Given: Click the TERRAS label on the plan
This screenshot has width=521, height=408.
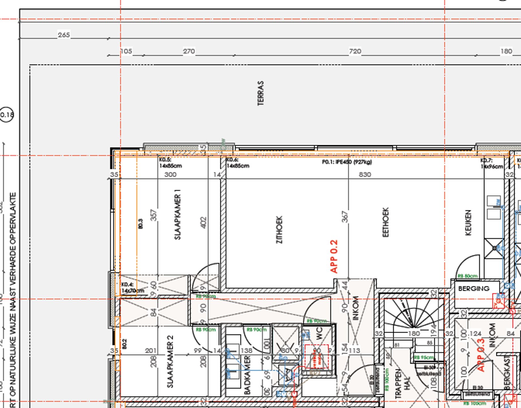Looking at the screenshot, I should tap(261, 93).
